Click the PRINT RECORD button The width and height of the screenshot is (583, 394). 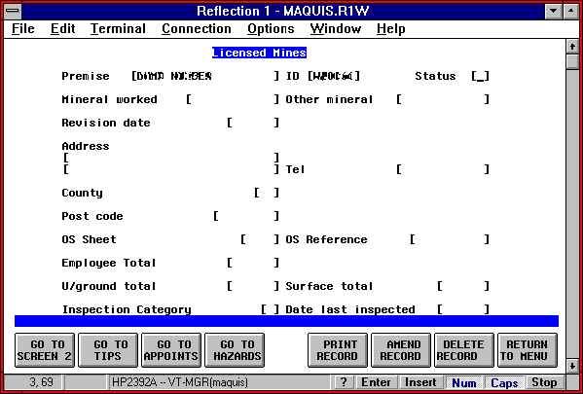click(x=338, y=350)
